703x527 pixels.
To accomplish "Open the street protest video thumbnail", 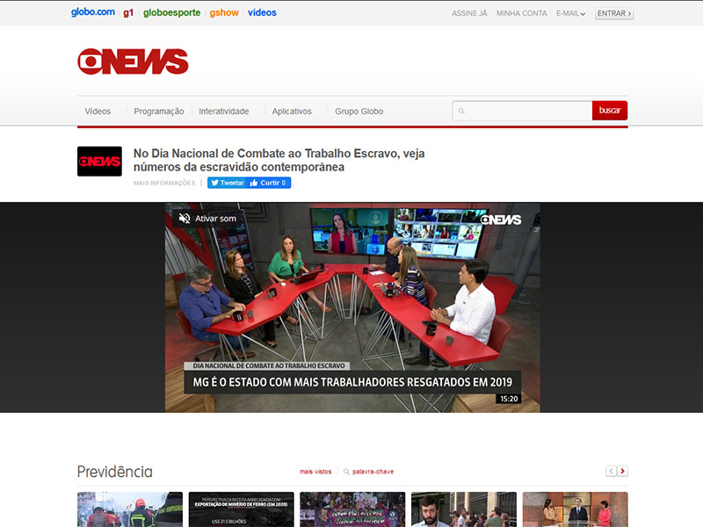I will (x=352, y=509).
